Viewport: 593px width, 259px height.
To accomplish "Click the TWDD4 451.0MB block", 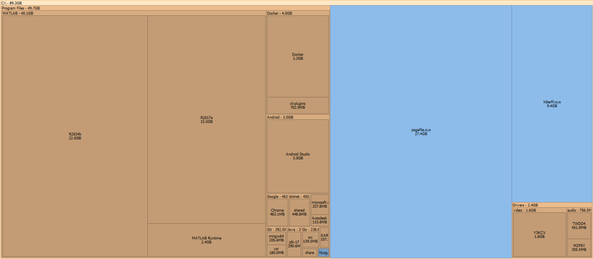I will coord(579,226).
